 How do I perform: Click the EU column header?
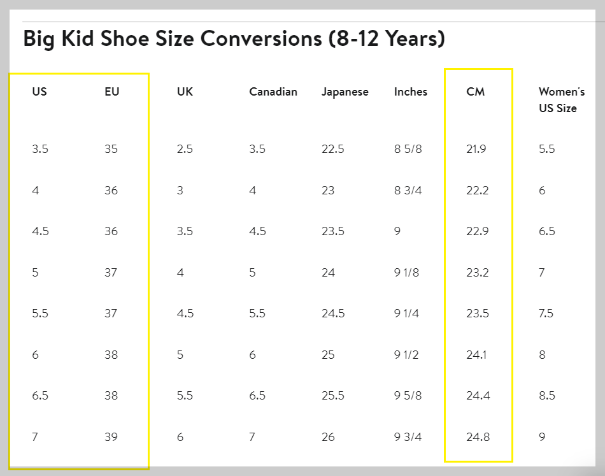click(112, 92)
